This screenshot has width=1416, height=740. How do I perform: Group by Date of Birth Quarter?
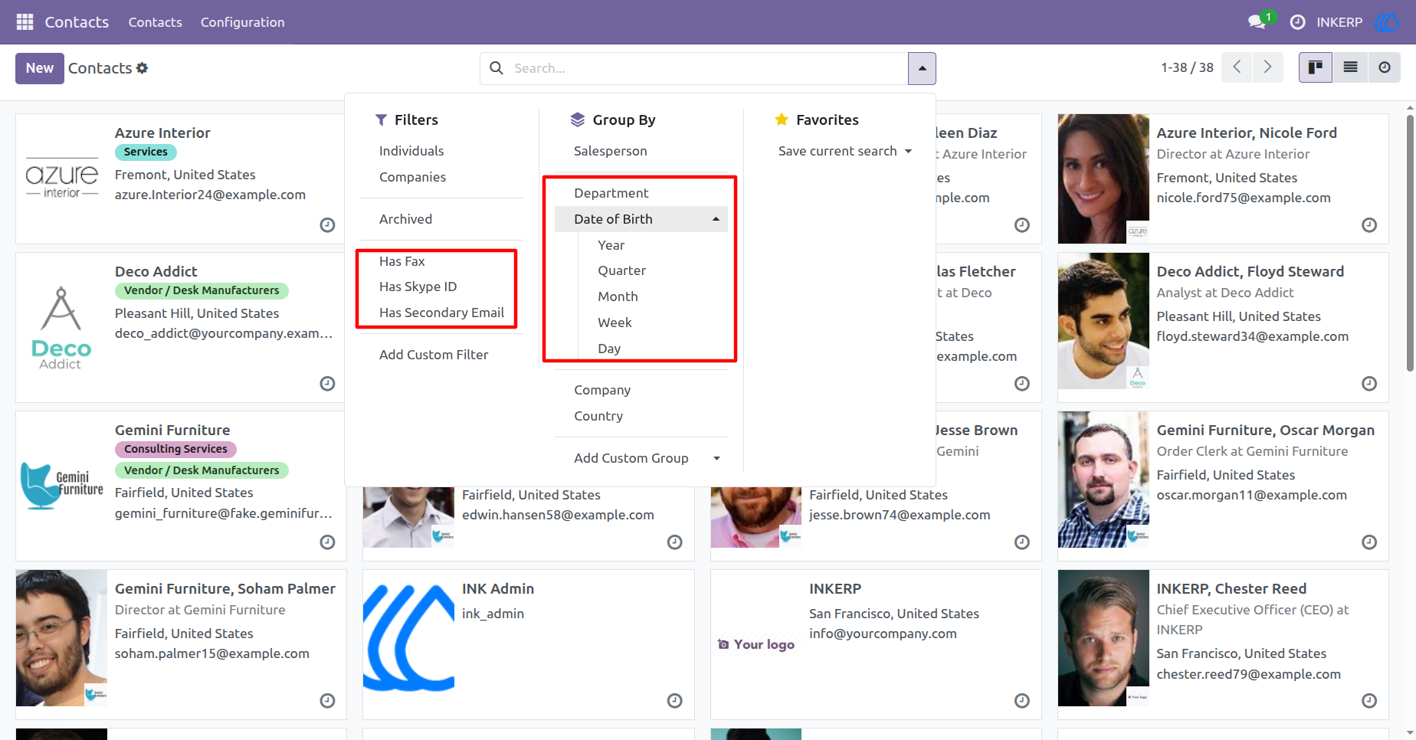621,270
